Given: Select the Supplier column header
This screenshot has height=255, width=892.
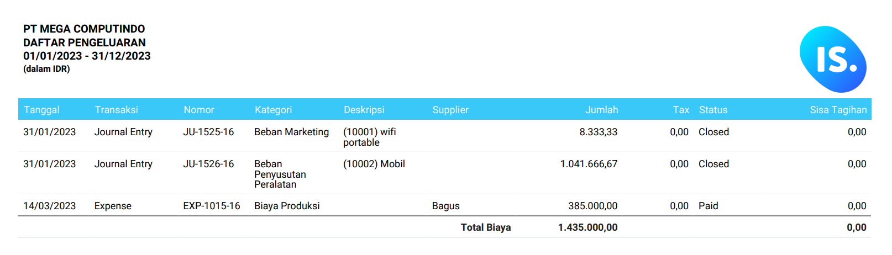Looking at the screenshot, I should coord(450,110).
